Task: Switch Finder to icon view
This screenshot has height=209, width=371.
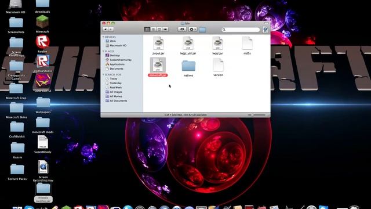Action: coord(147,30)
